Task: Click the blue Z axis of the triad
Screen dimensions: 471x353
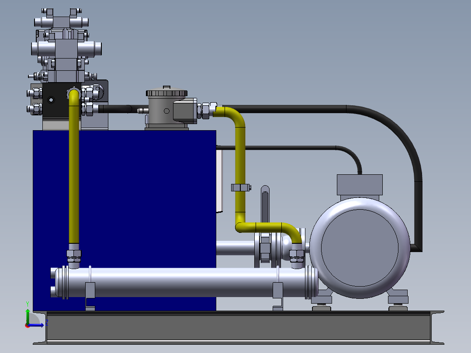Action: pyautogui.click(x=37, y=325)
